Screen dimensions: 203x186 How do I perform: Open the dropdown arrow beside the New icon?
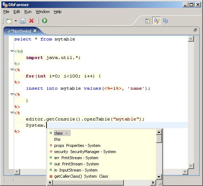(x=16, y=21)
